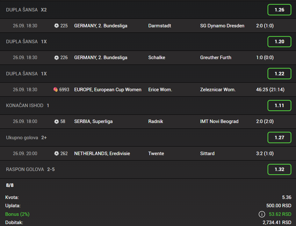
Task: Open the bonus info icon
Action: point(262,214)
